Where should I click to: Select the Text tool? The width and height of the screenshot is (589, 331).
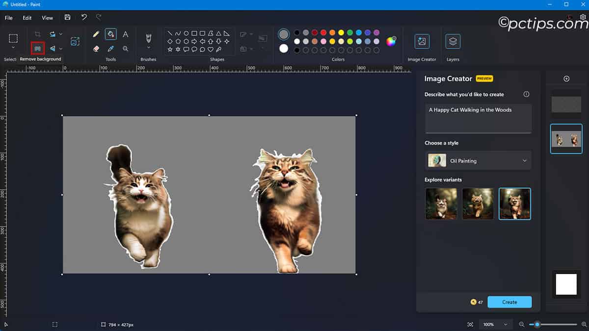point(126,33)
